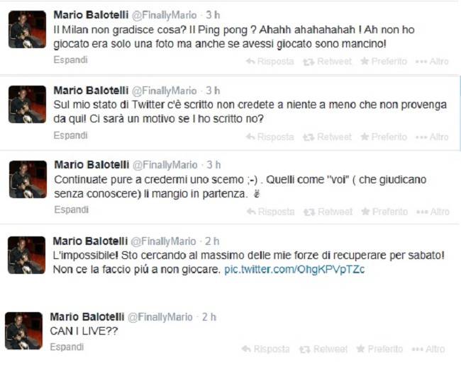Favorite the Ping pong tweet
Screen dimensions: 461x368
coord(383,62)
